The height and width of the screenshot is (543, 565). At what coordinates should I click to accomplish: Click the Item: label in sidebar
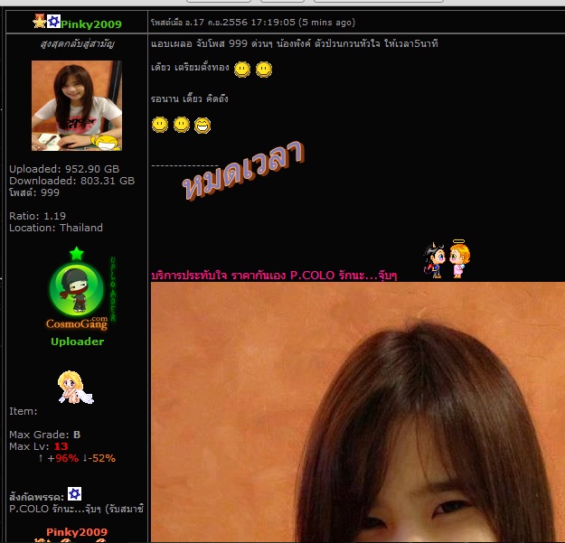coord(24,411)
